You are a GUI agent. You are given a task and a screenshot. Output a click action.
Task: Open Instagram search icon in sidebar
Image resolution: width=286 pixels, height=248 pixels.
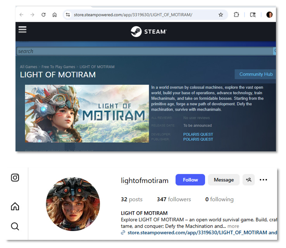tap(15, 226)
